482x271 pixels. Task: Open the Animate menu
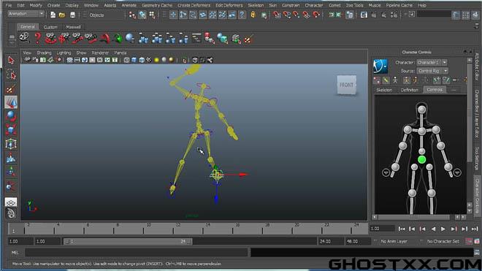click(129, 5)
